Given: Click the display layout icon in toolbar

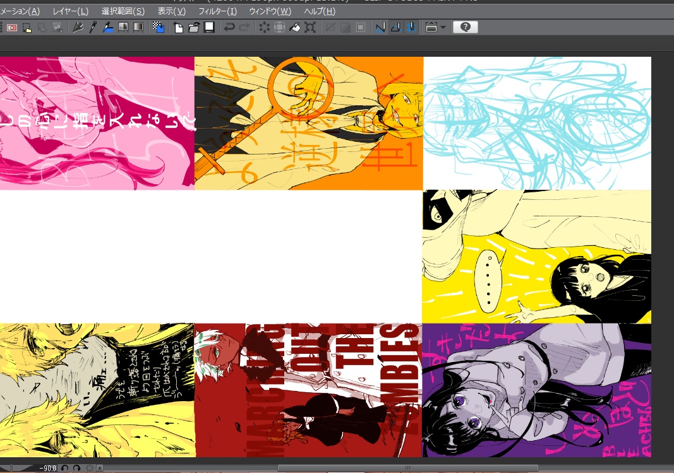Looking at the screenshot, I should point(431,28).
